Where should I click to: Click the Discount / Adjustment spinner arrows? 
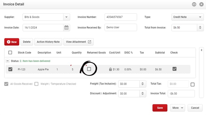(143, 93)
